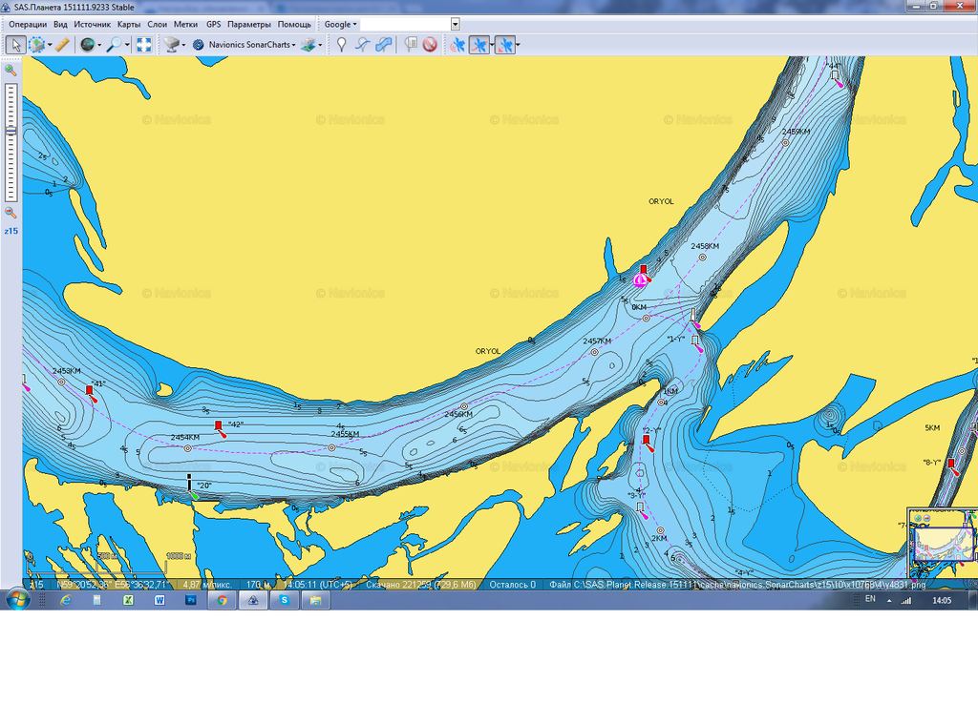978x703 pixels.
Task: Add a new placemark with pin tool
Action: (x=341, y=45)
